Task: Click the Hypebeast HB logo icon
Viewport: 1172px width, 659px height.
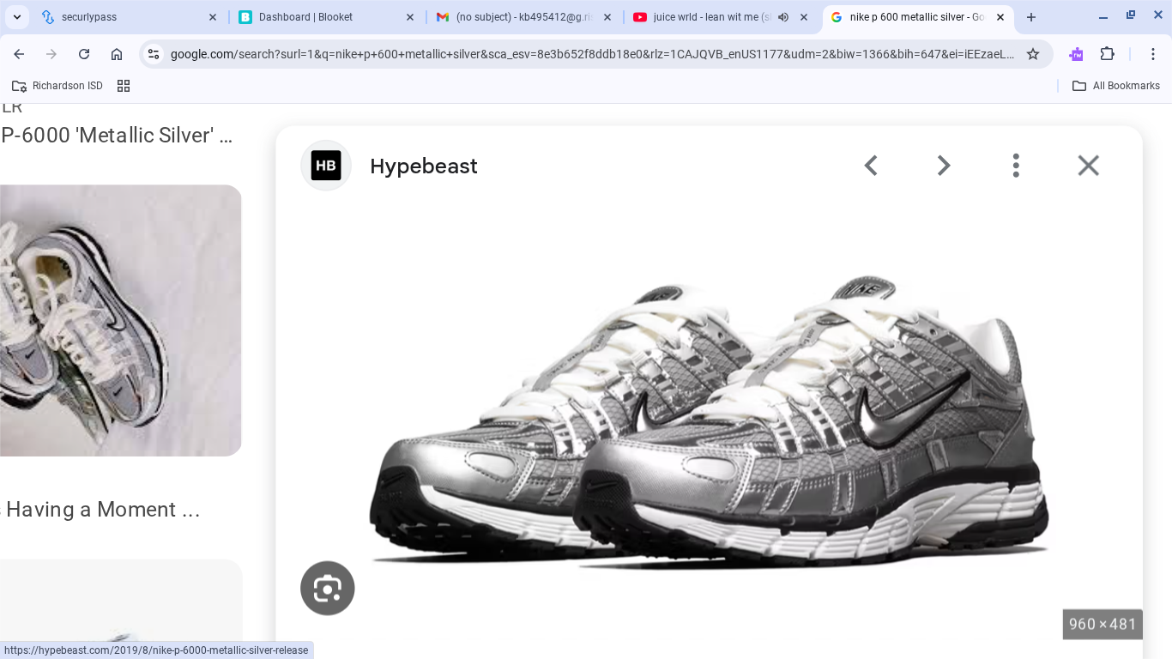Action: point(326,166)
